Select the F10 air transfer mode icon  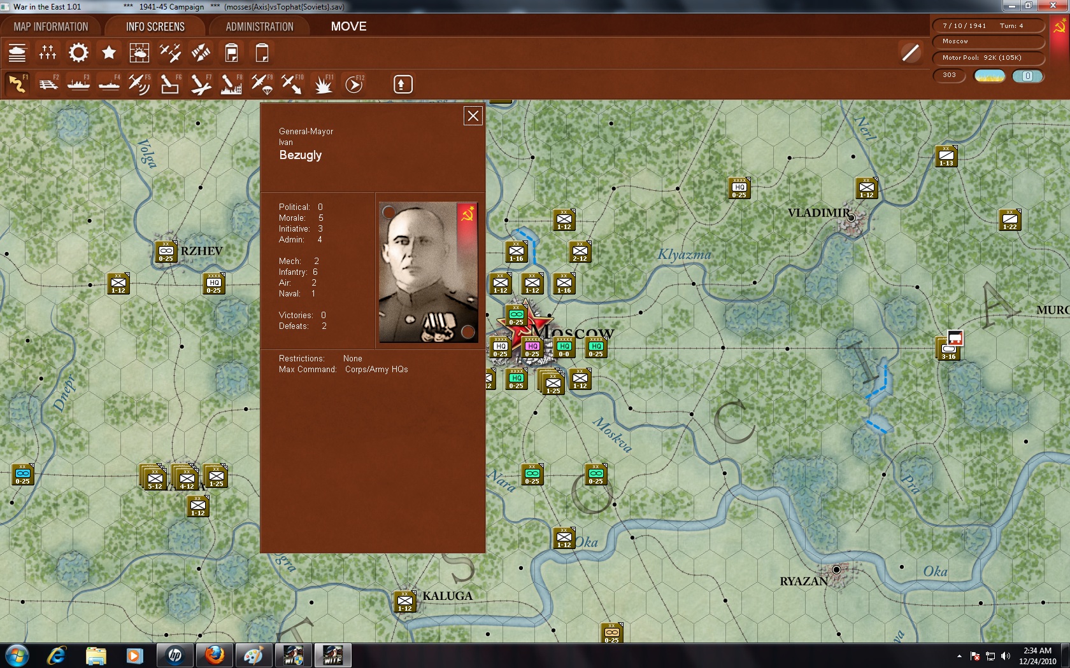(x=292, y=84)
